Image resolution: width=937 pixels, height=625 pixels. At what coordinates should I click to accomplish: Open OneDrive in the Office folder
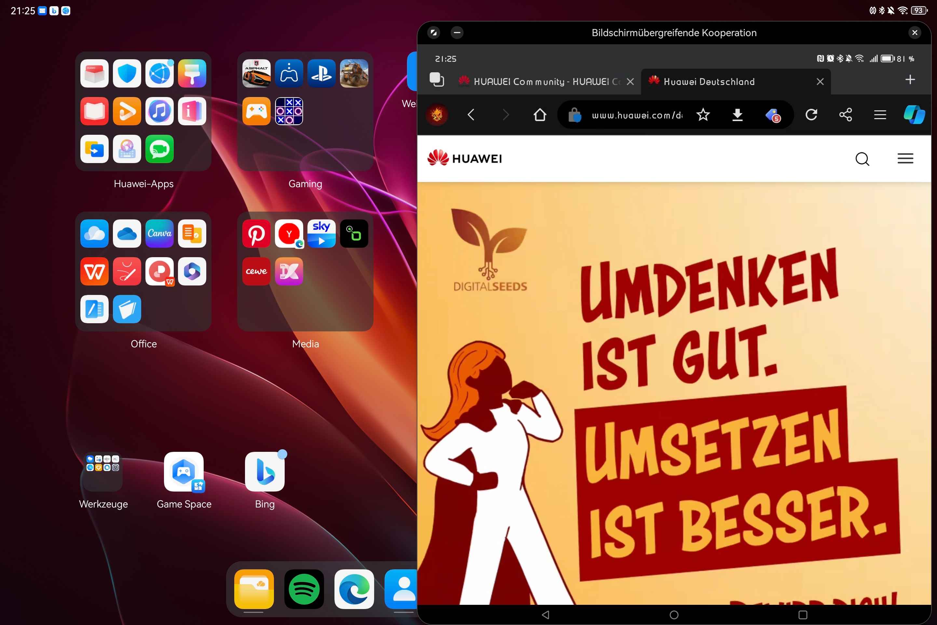pos(127,234)
